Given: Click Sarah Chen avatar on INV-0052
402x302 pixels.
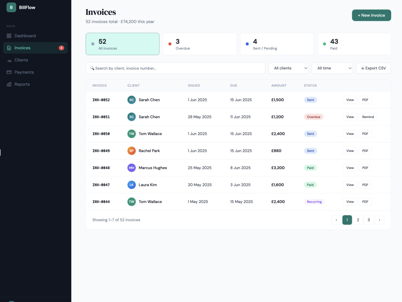Looking at the screenshot, I should 131,99.
